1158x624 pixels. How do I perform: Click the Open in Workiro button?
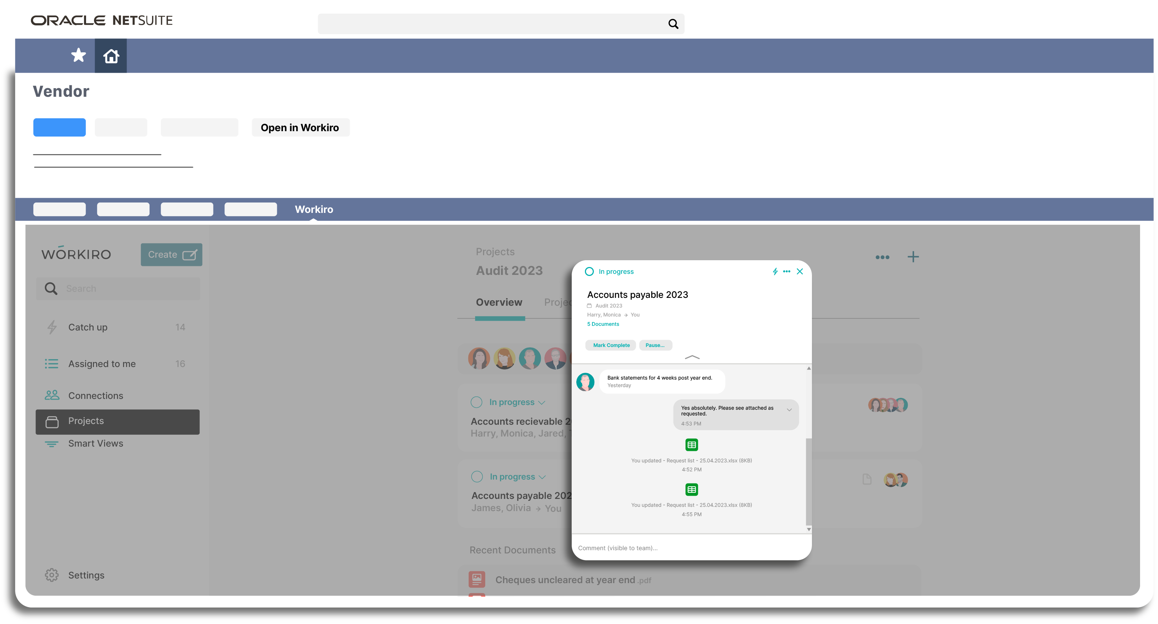coord(300,127)
